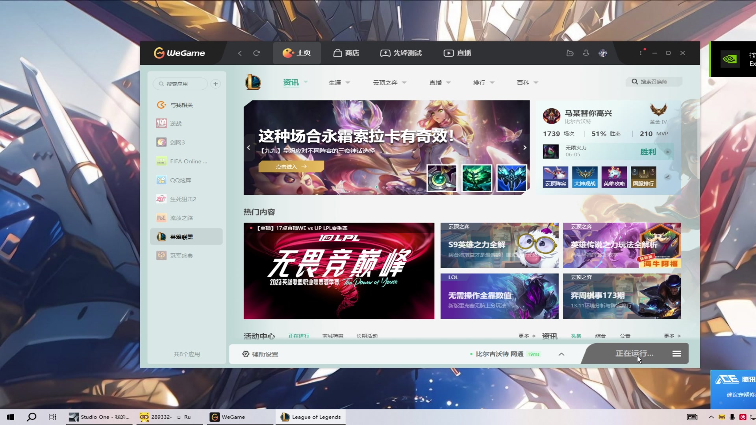Open the 英雄传说之力玩法全解析 card

point(622,245)
